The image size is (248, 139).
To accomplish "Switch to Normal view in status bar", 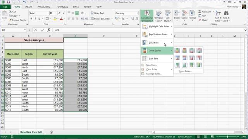I will 198,137.
